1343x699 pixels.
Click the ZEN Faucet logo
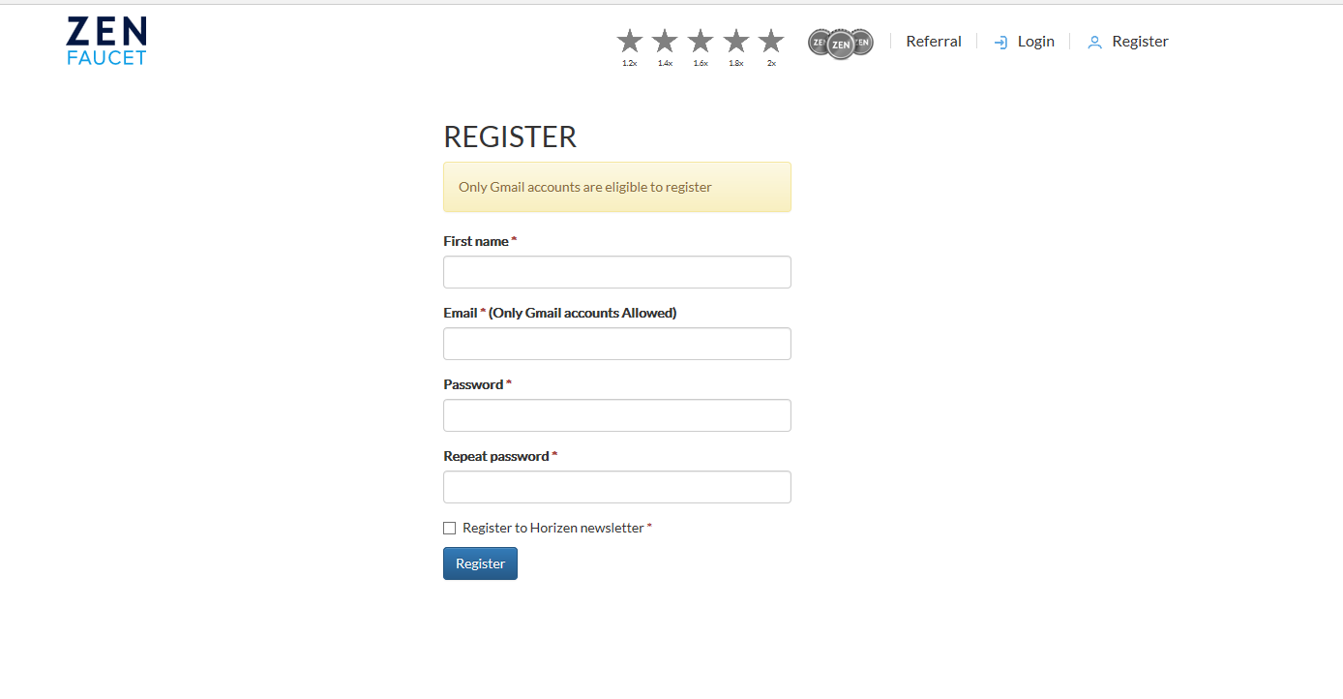point(106,41)
